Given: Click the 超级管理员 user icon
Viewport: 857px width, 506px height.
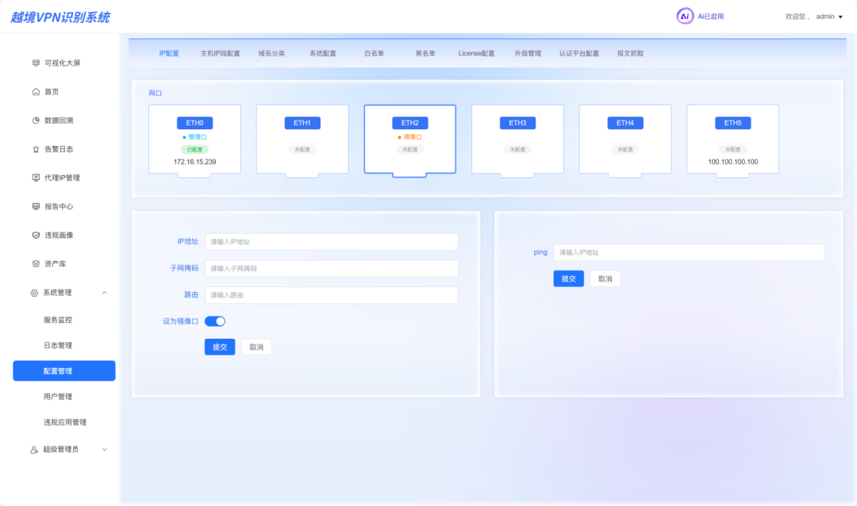Looking at the screenshot, I should coord(34,450).
